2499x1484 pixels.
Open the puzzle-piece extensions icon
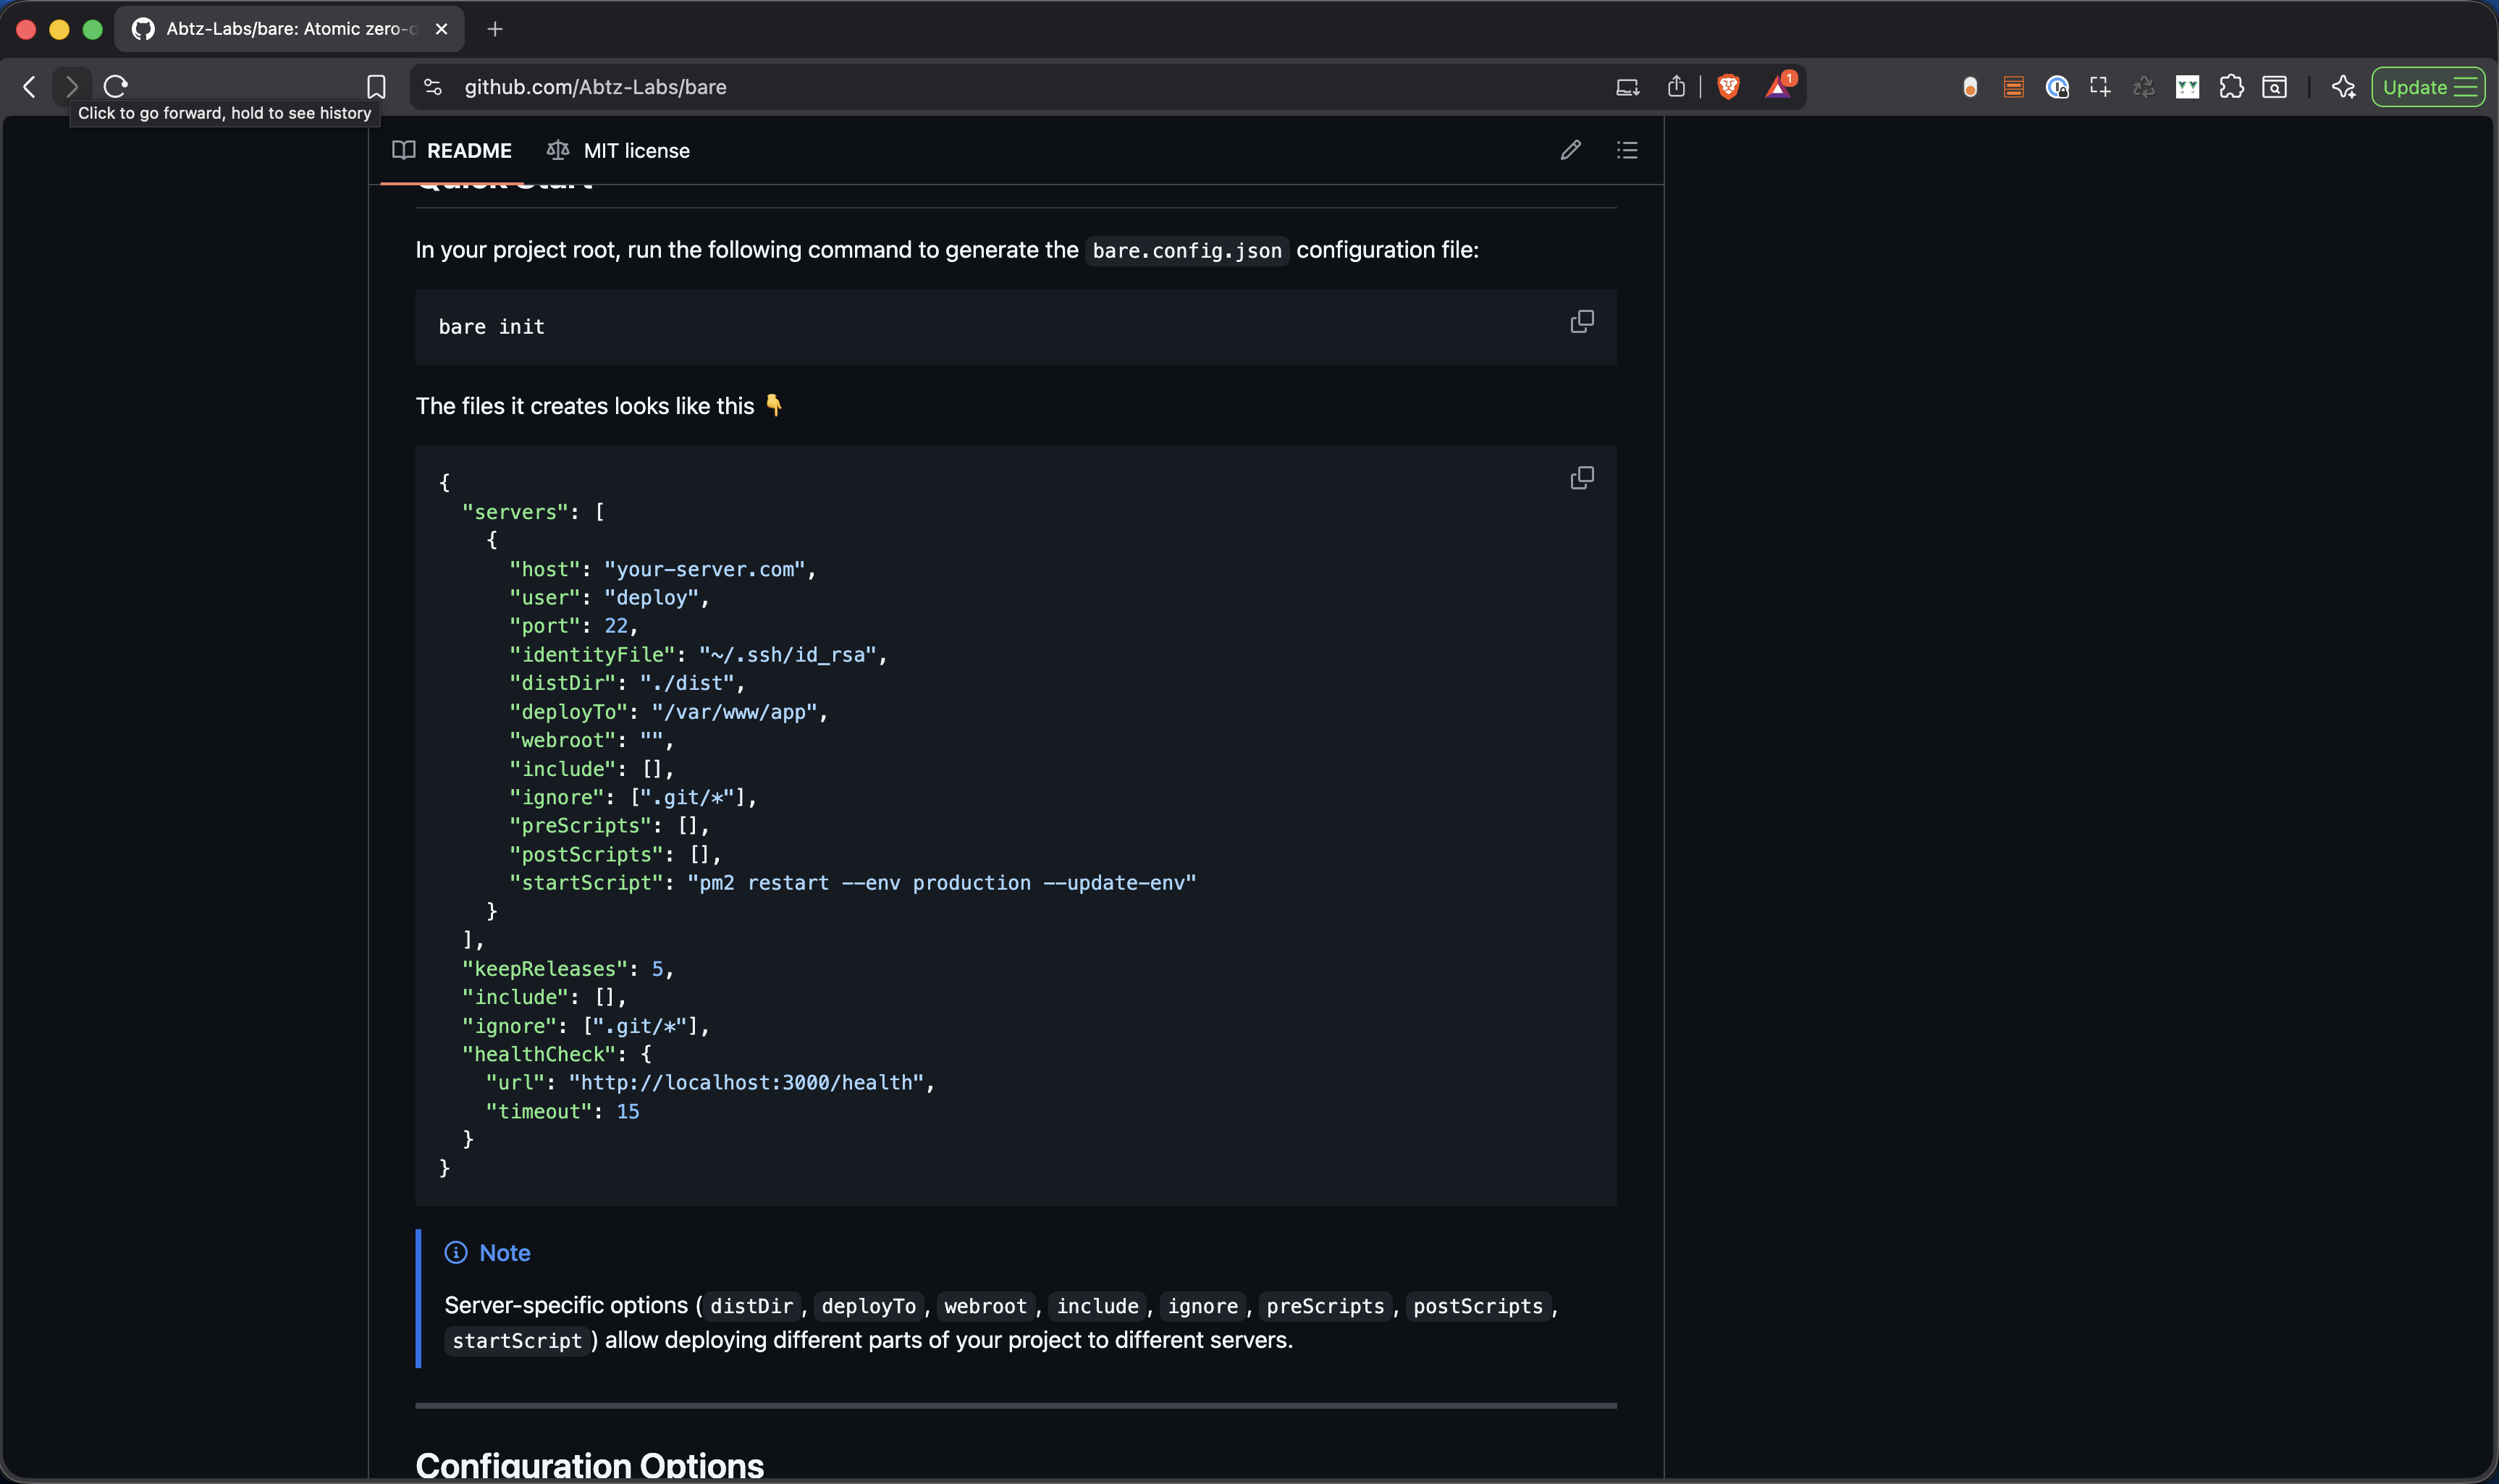2232,87
